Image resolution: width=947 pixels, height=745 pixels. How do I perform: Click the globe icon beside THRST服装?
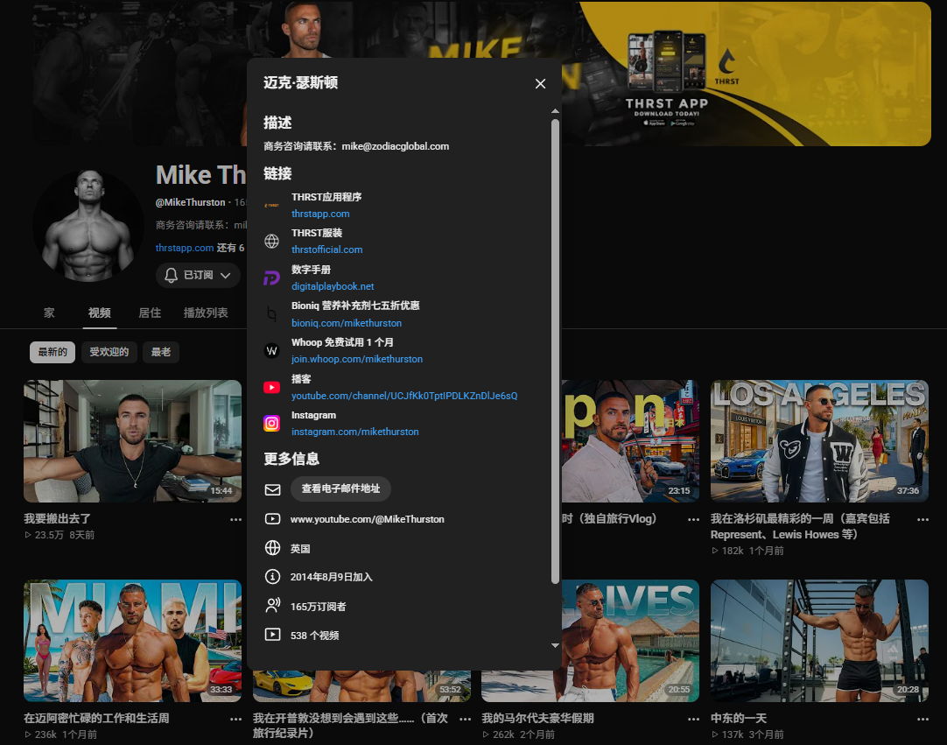point(272,241)
